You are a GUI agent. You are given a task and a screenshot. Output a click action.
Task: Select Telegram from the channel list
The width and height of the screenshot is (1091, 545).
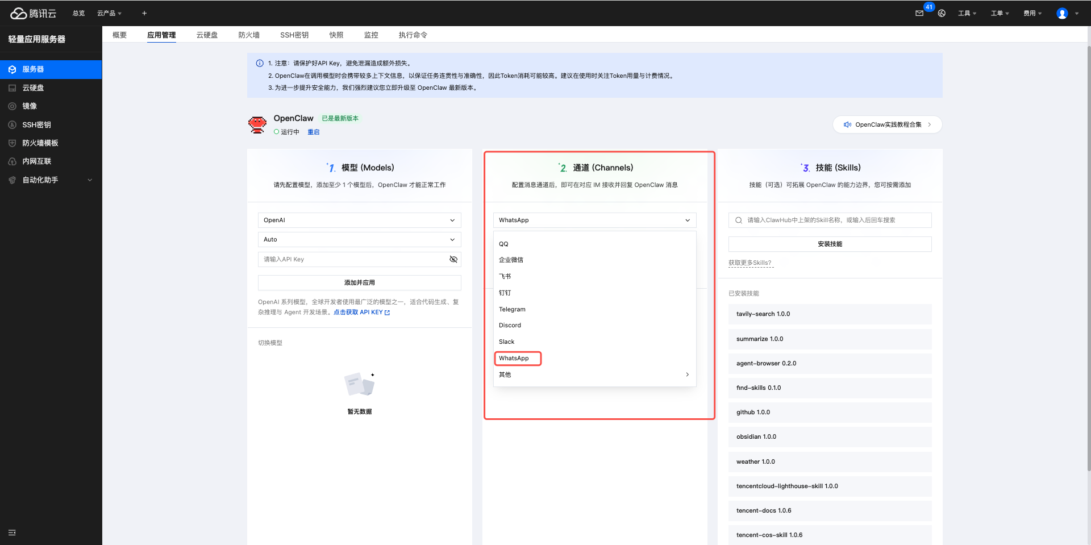coord(512,309)
